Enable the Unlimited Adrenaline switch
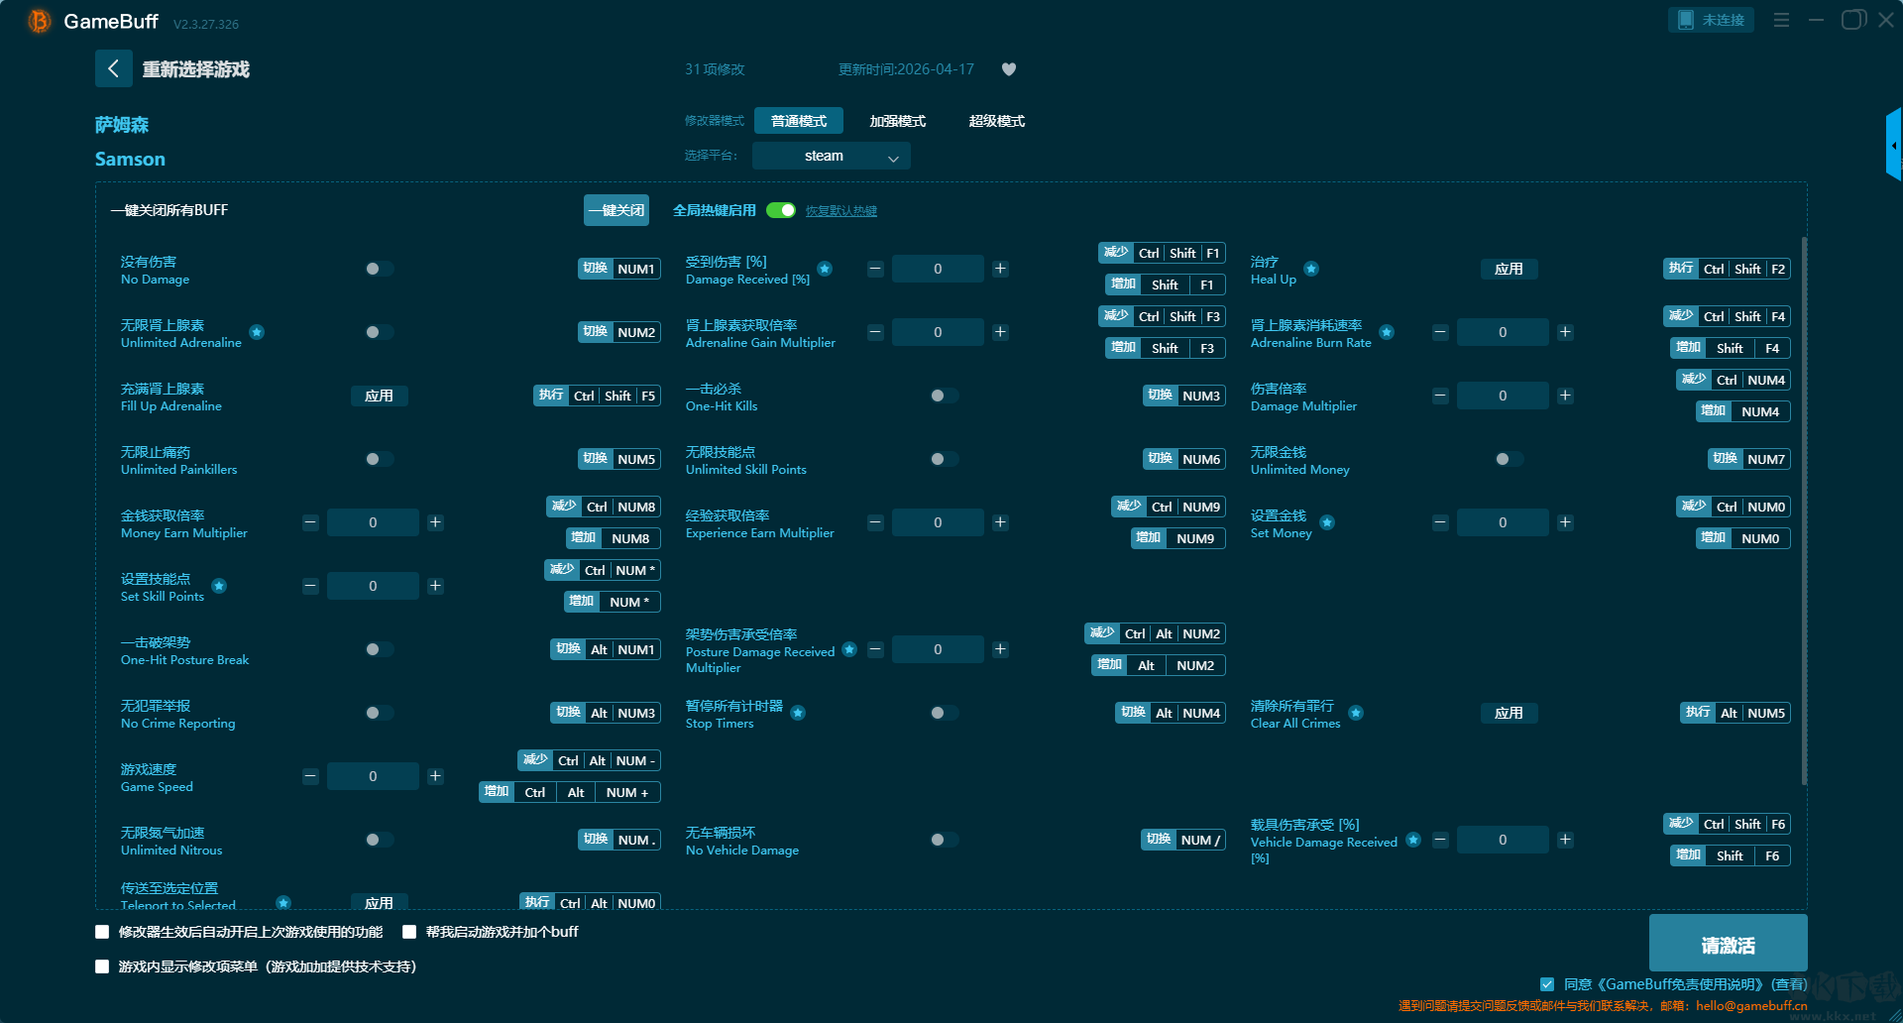 379,332
